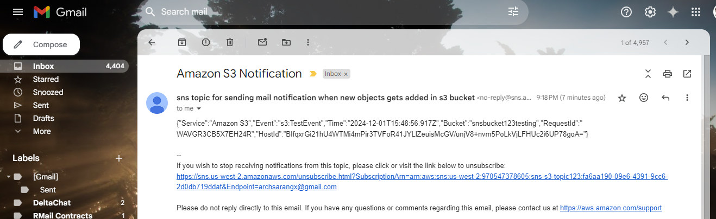Toggle the importance marker beside the subject

point(313,74)
